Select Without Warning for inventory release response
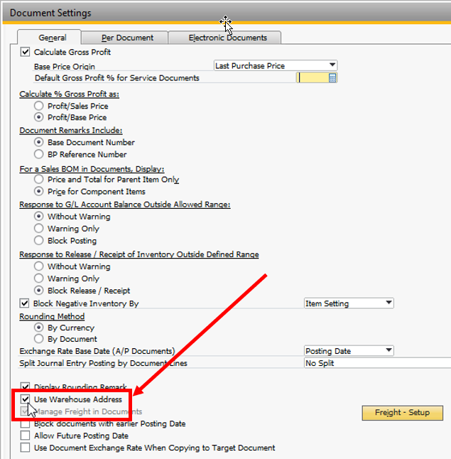The height and width of the screenshot is (459, 451). 39,266
